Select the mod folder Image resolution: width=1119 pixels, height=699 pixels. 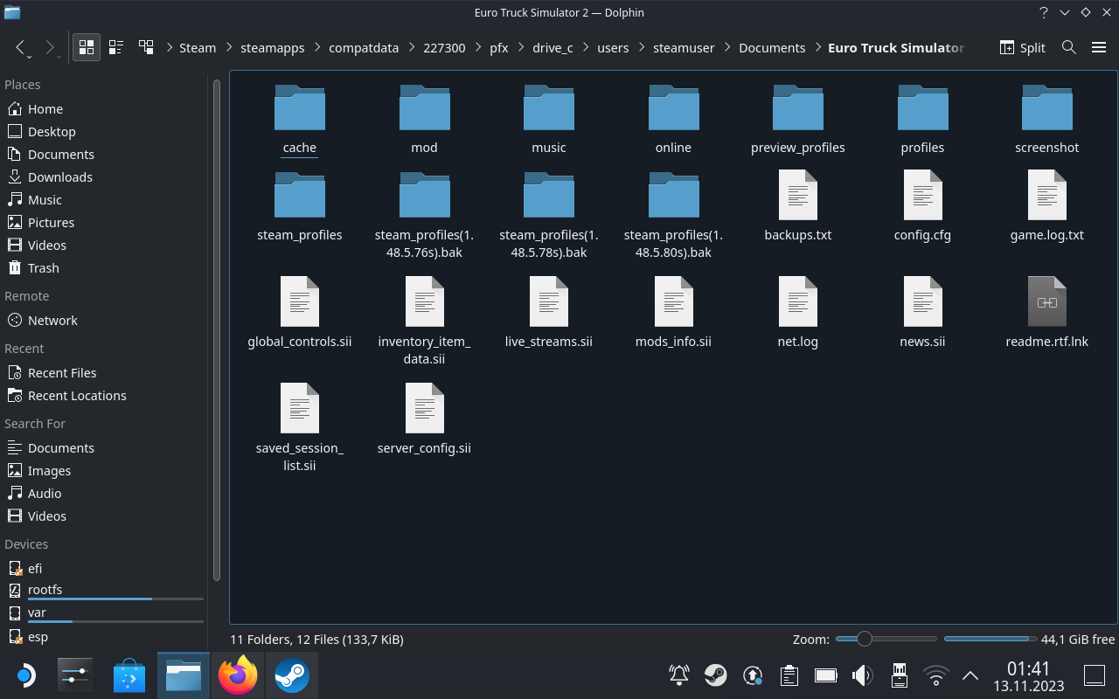424,120
